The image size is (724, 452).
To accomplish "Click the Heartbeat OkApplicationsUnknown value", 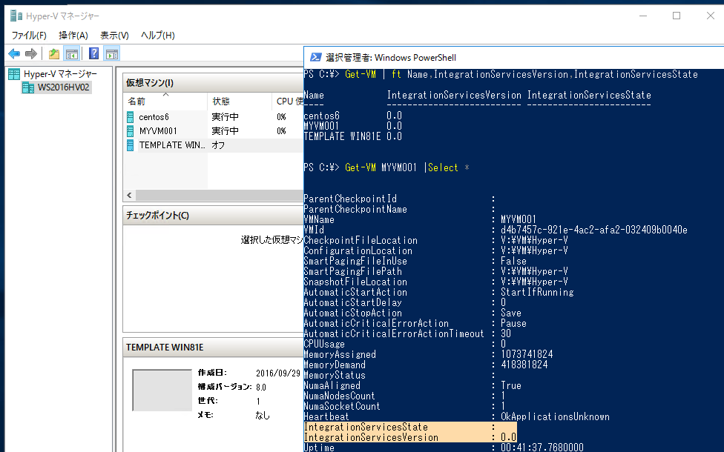I will (555, 416).
